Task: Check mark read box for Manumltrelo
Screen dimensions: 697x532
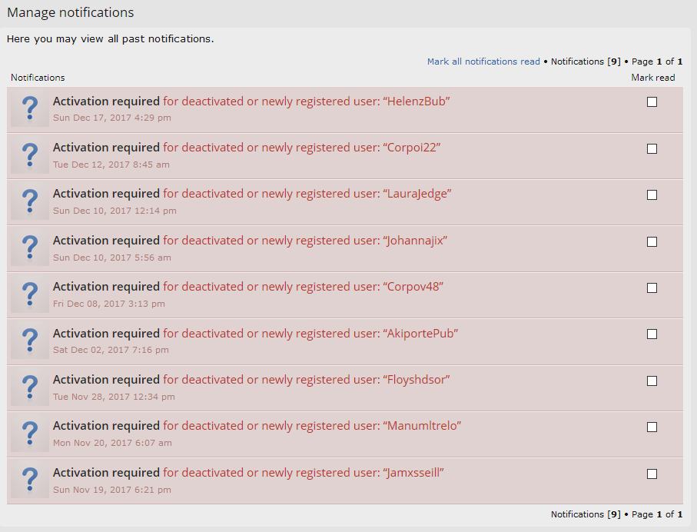Action: point(652,427)
